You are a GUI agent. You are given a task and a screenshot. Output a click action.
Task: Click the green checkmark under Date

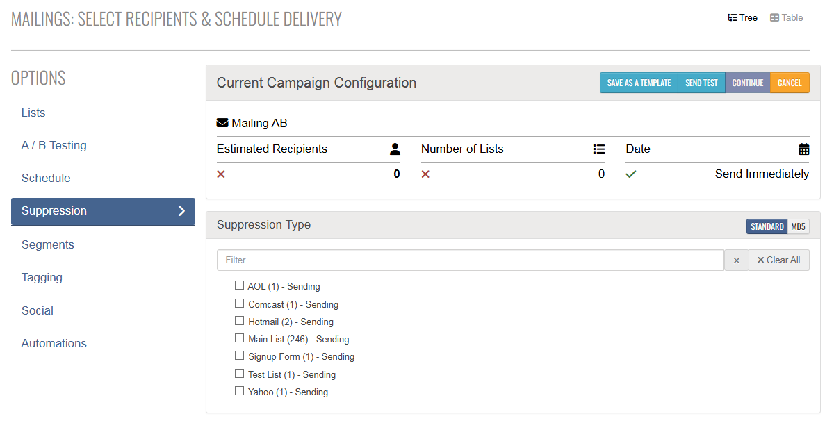(631, 174)
